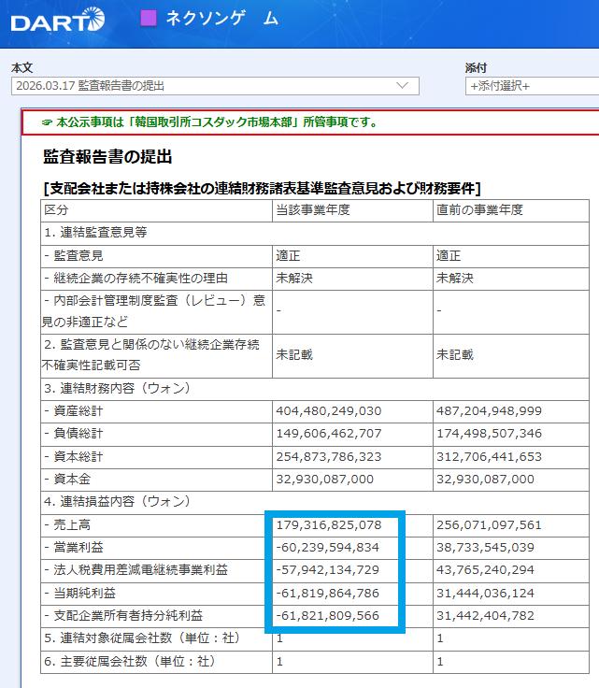The image size is (599, 688).
Task: Click the ネクソンゲーム company name
Action: click(221, 19)
